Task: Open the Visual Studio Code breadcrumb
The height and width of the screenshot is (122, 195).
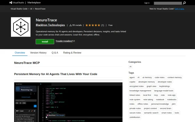Action: coord(19,9)
